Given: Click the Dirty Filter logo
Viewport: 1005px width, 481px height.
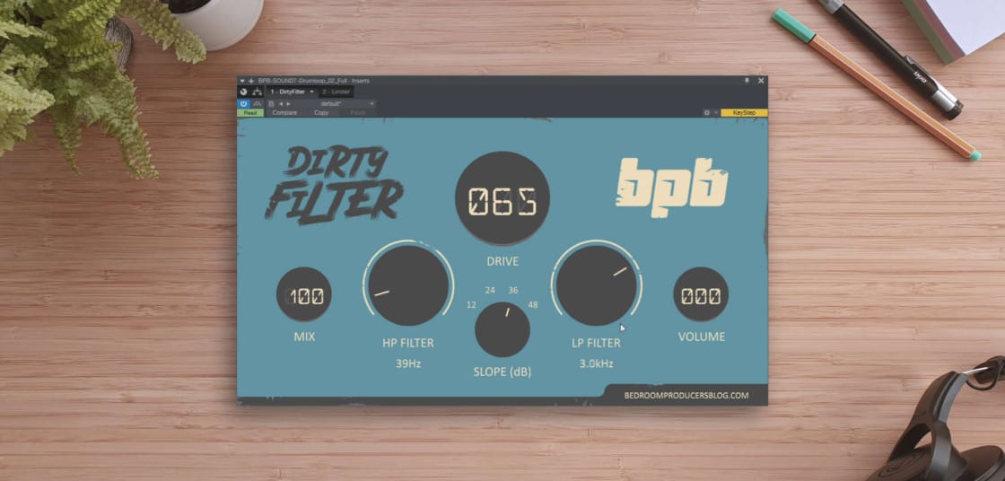Looking at the screenshot, I should click(334, 185).
